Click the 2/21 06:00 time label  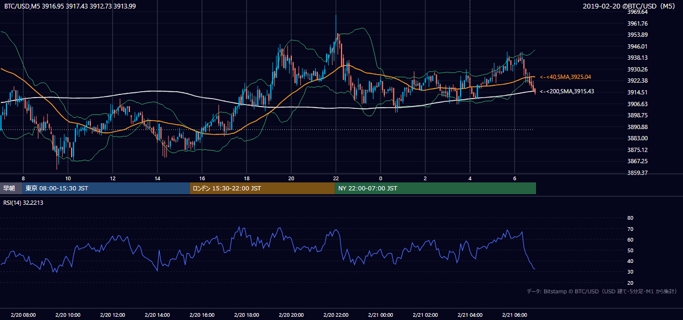click(515, 315)
